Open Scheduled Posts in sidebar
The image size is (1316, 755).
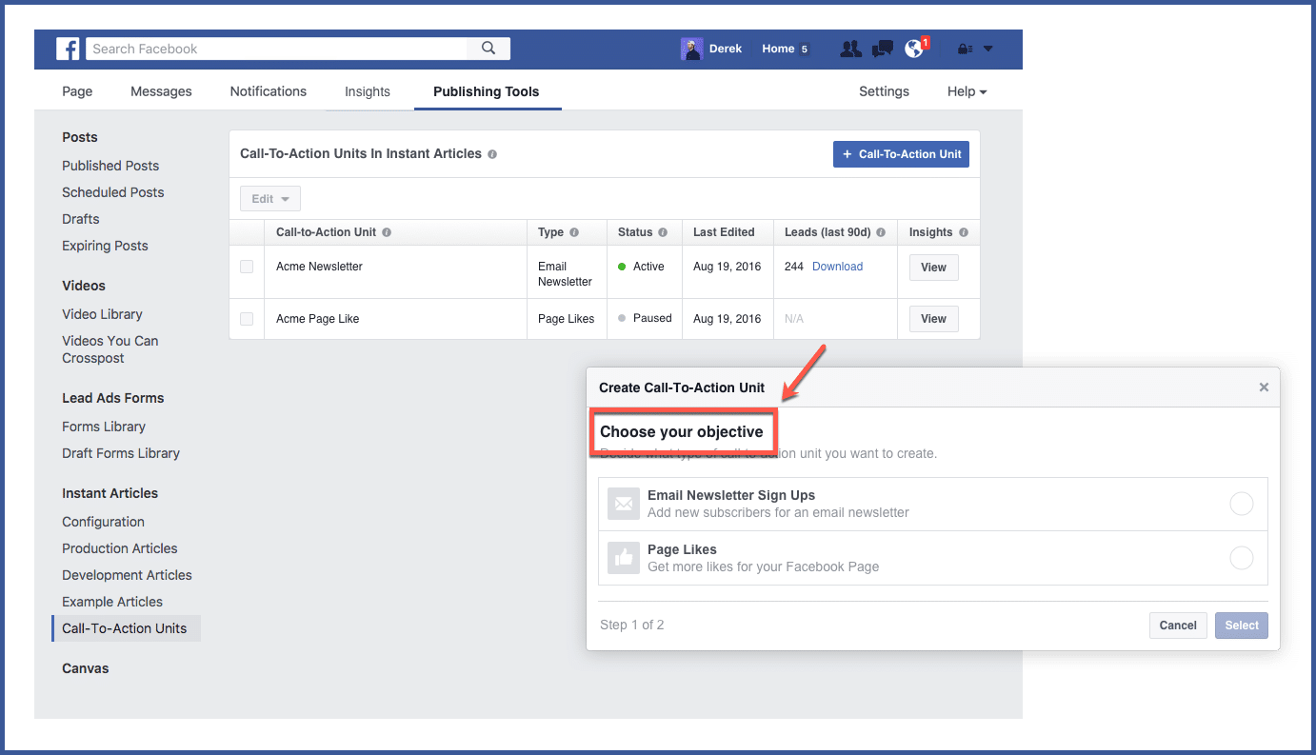[x=113, y=192]
